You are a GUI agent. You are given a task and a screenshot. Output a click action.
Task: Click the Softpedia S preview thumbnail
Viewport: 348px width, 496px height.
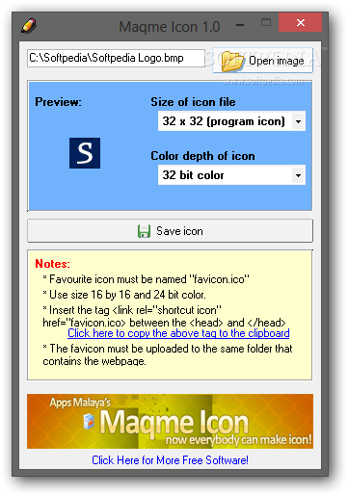(x=85, y=153)
